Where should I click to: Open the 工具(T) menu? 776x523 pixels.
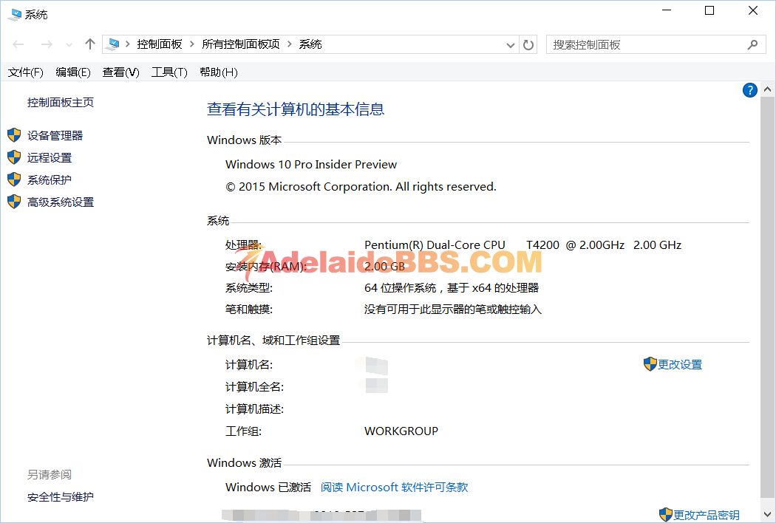pos(169,72)
